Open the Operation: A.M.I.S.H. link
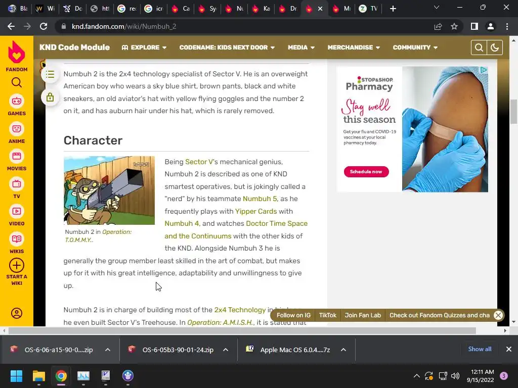Screen dimensions: 518x388 (221, 322)
